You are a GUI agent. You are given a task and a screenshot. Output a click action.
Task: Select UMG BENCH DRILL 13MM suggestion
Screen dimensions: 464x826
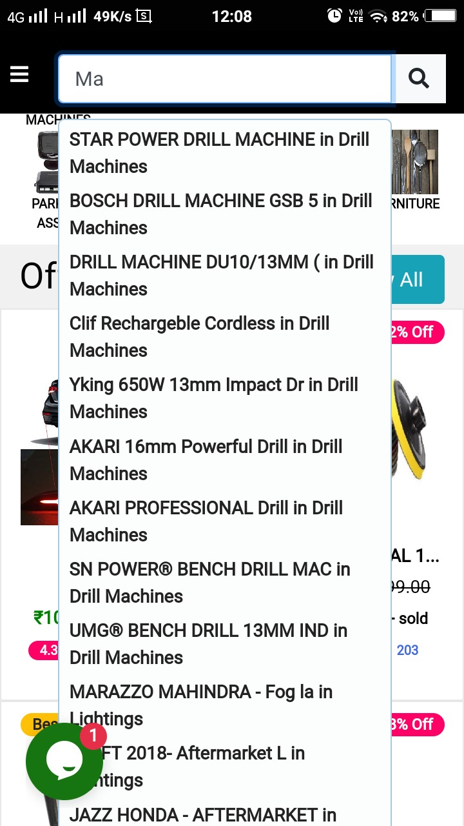(208, 644)
